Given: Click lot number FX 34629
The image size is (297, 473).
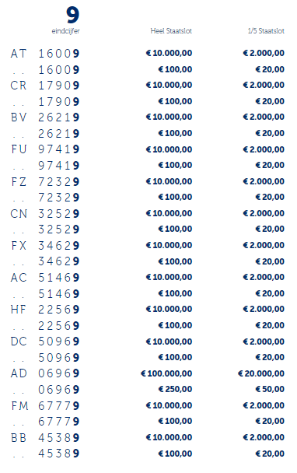Looking at the screenshot, I should (x=45, y=246).
